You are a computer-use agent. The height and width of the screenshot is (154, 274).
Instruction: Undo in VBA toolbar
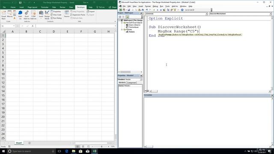click(147, 10)
